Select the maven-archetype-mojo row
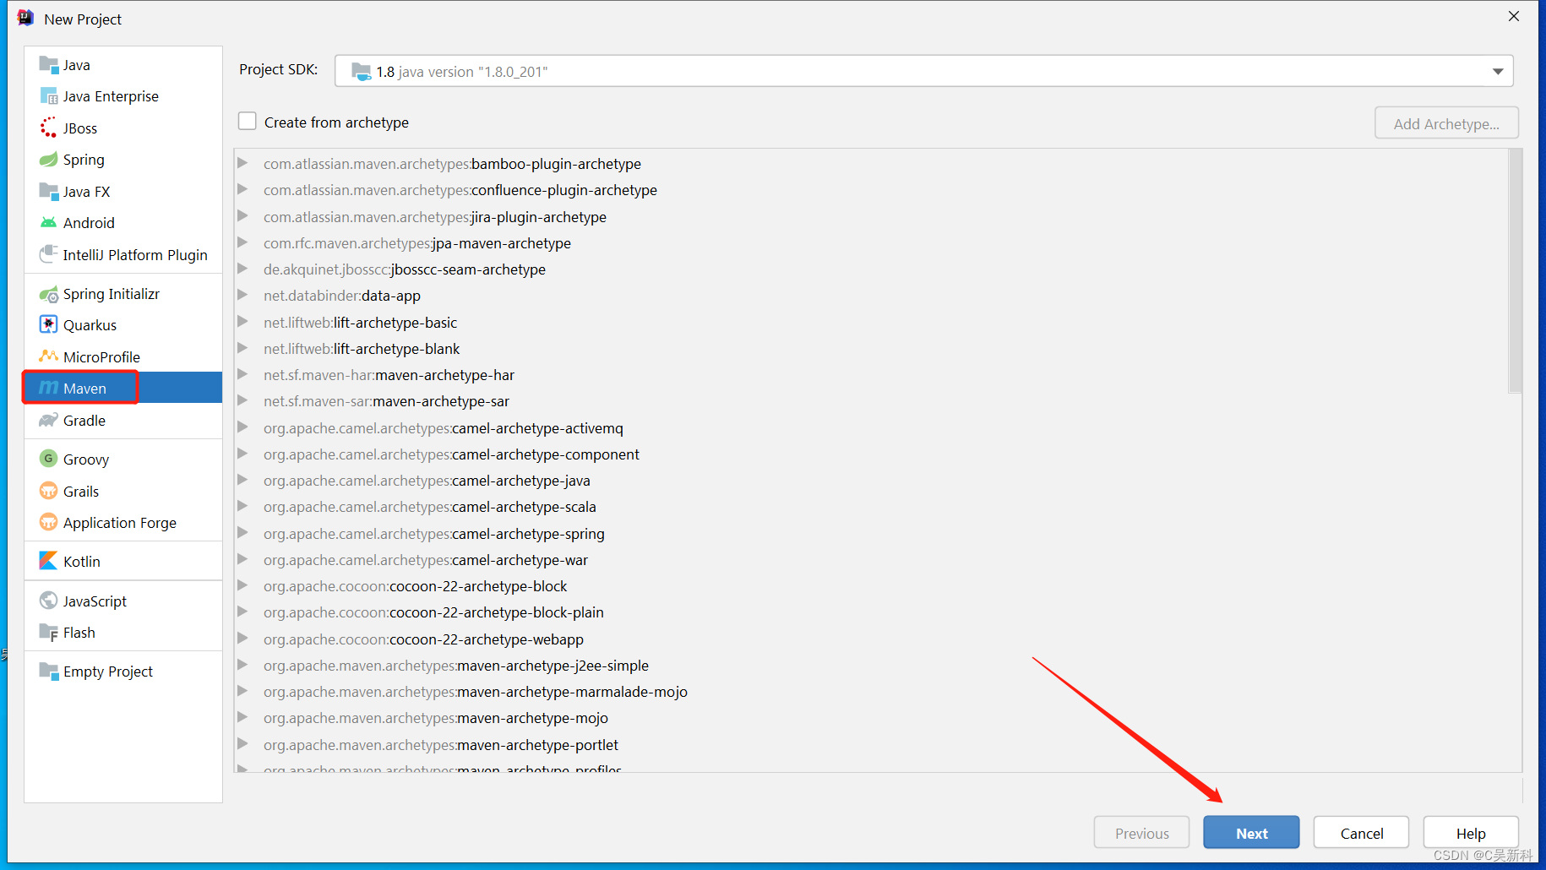The image size is (1546, 870). (x=871, y=718)
